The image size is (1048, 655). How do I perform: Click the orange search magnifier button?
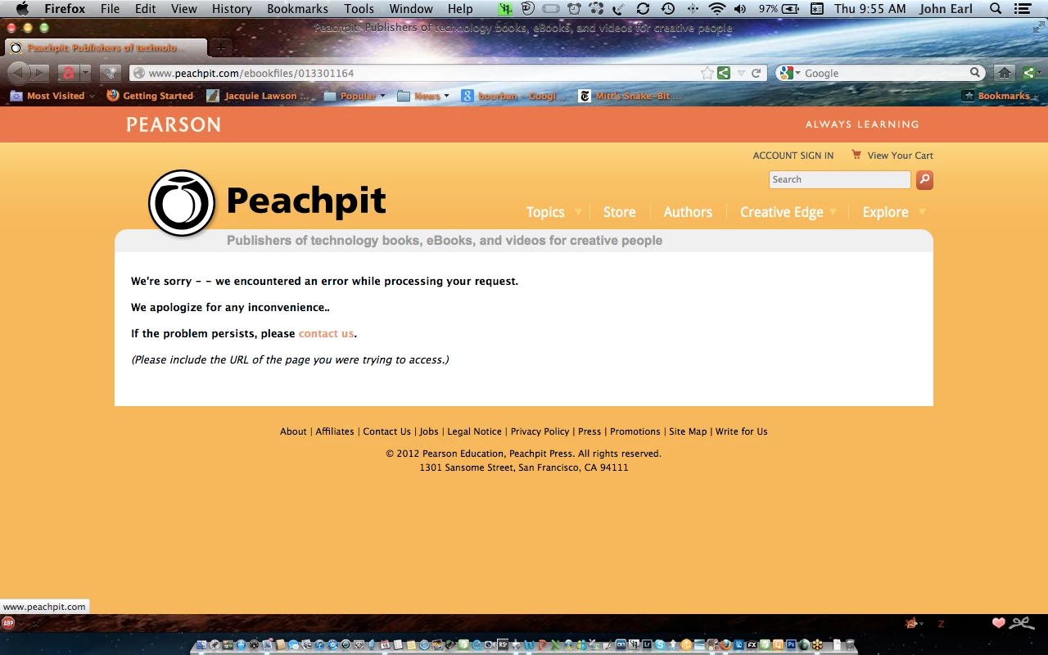click(x=924, y=179)
